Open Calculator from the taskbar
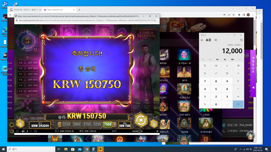 click(x=93, y=149)
